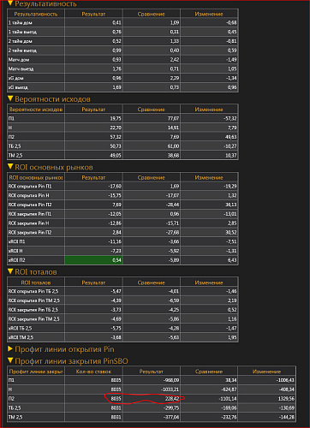
Task: Select П2 row in Вероятности исходов table
Action: 122,137
